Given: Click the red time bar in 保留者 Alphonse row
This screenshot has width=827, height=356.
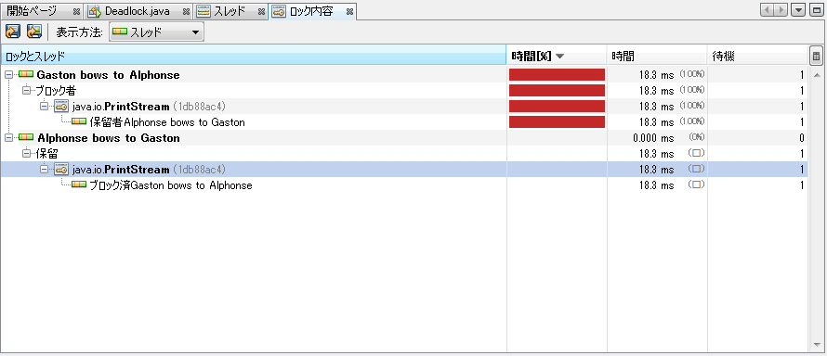Looking at the screenshot, I should pos(557,122).
